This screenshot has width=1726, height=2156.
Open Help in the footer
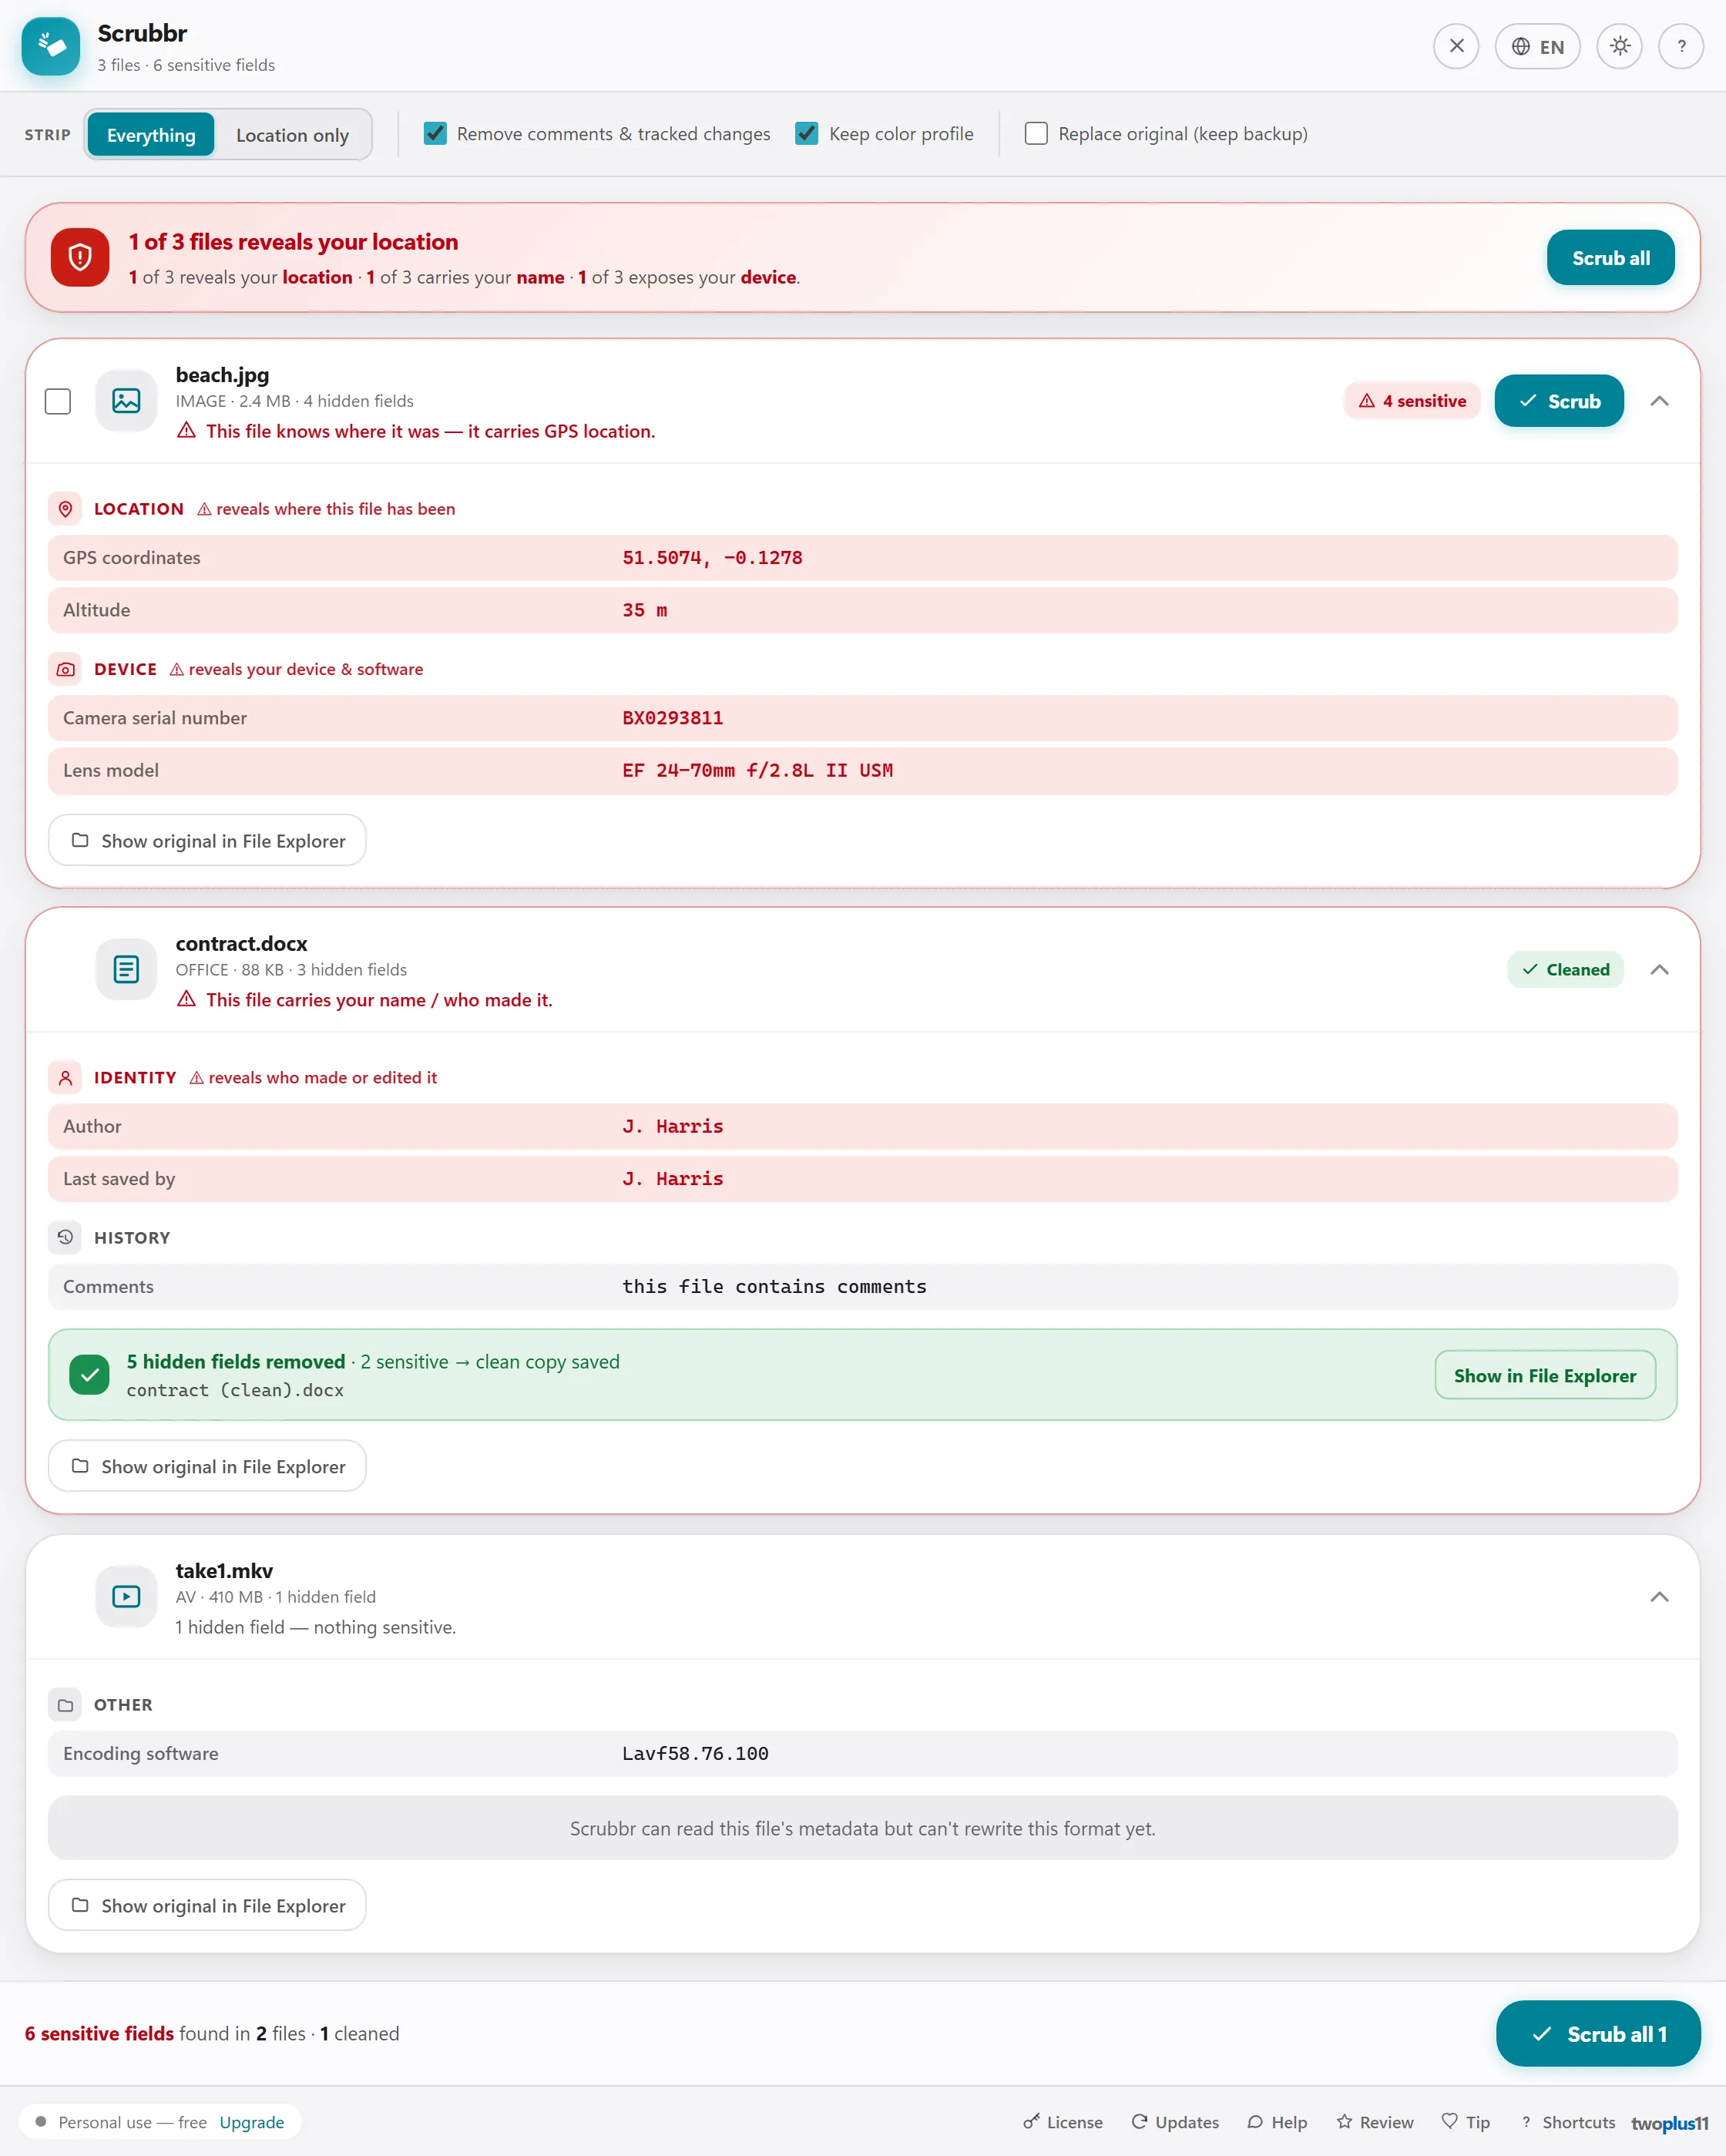click(x=1277, y=2122)
